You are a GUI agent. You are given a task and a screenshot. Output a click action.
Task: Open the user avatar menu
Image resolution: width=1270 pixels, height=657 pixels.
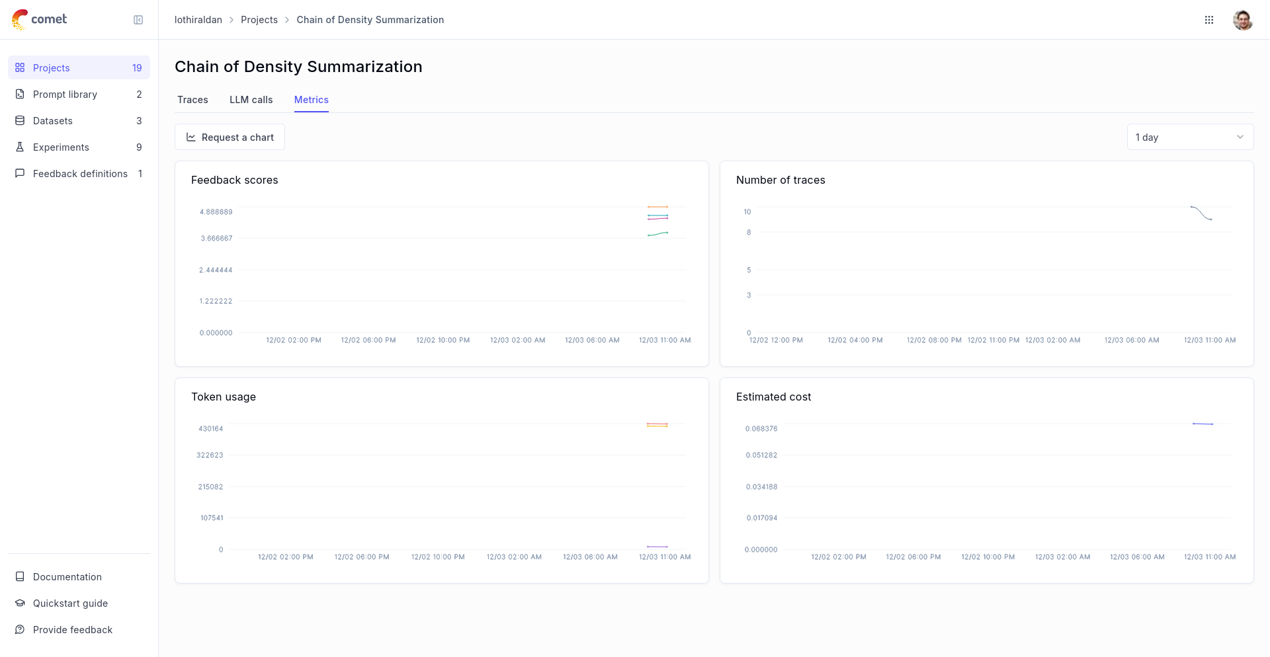[1243, 19]
